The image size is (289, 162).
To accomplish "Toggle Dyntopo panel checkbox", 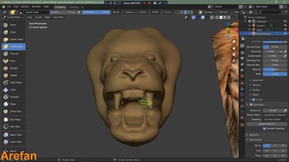I will (251, 104).
